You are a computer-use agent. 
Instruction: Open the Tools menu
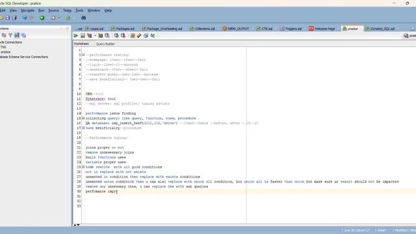tap(79, 10)
